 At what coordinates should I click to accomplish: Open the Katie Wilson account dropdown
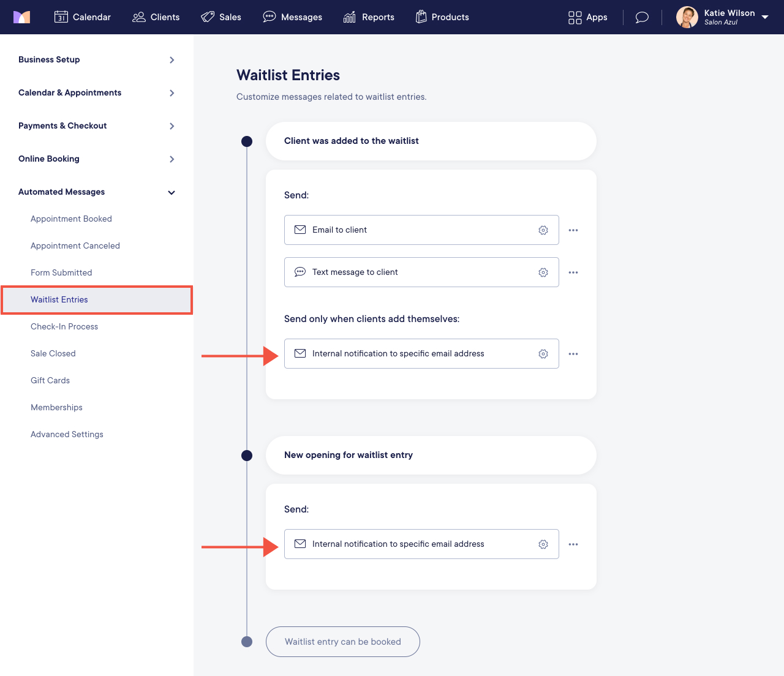pyautogui.click(x=765, y=17)
